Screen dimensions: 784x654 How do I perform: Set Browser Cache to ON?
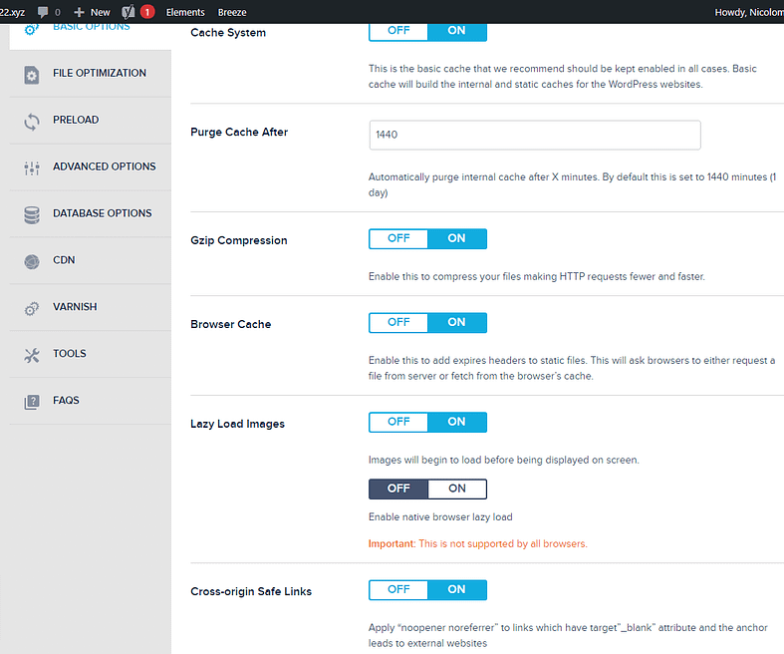click(x=457, y=323)
